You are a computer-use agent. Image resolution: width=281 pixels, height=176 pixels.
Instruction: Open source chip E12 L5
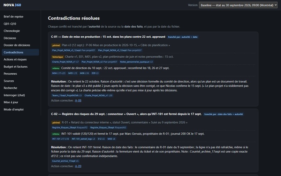coord(101,139)
